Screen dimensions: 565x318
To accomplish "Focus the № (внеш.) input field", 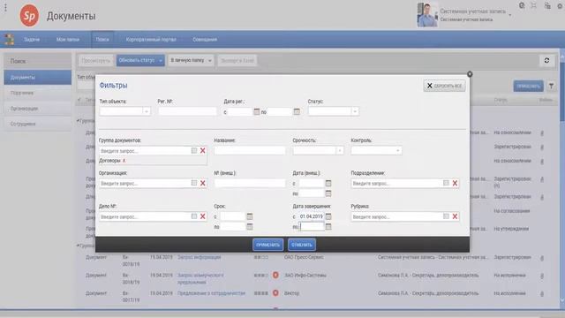I will coord(250,183).
